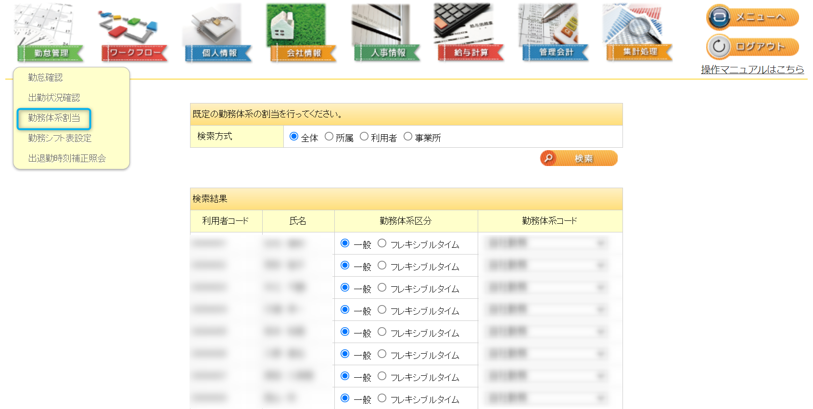Screen dimensions: 813x409
Task: Click the orange 検索 search button
Action: 579,158
